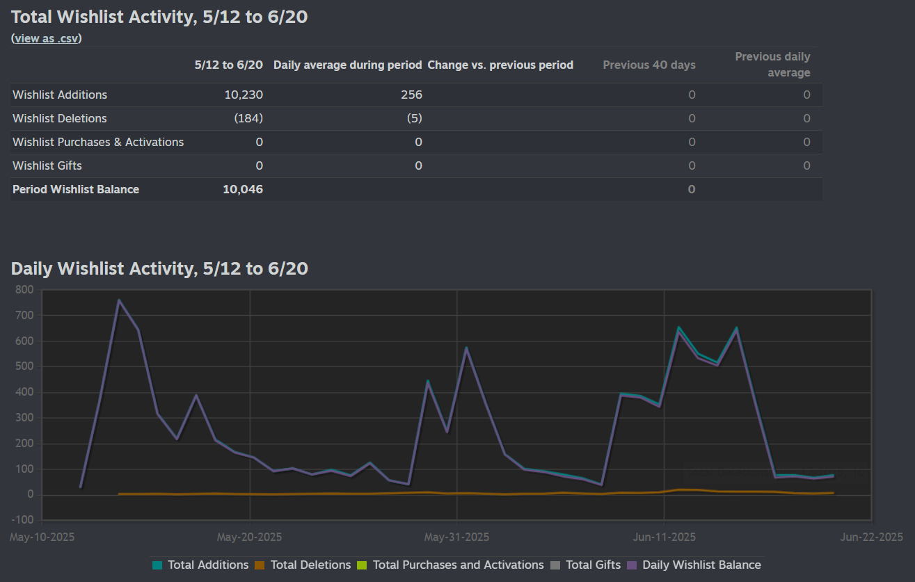This screenshot has width=915, height=582.
Task: Click the Jun-11-2025 x-axis date label
Action: (664, 537)
